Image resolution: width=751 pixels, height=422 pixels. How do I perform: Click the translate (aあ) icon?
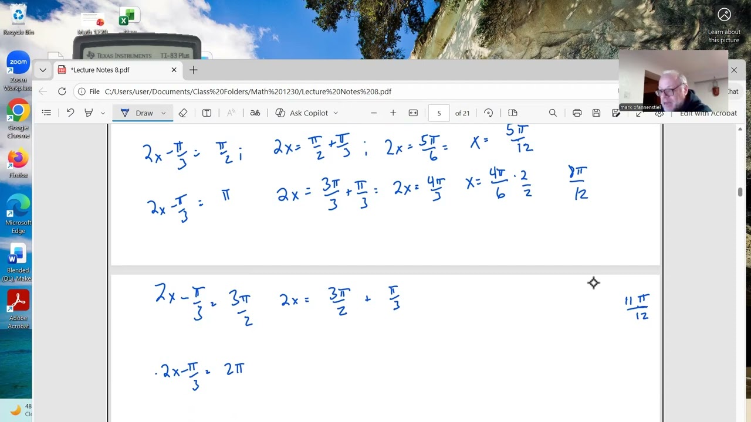255,113
